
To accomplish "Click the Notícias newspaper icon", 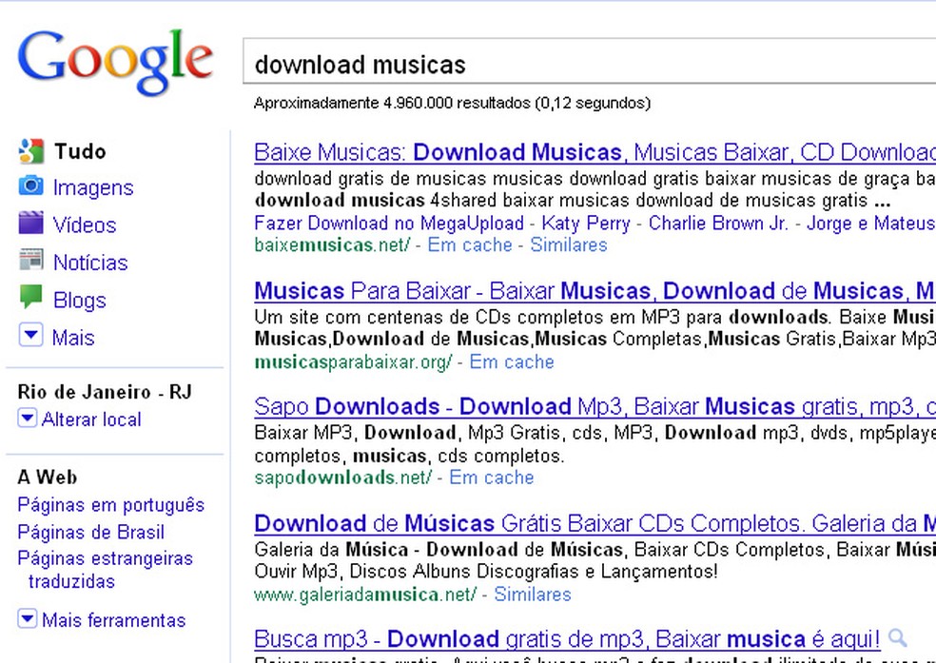I will point(31,261).
